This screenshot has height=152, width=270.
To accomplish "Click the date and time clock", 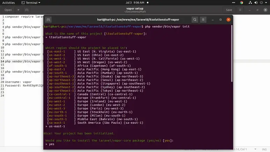I will click(135, 2).
